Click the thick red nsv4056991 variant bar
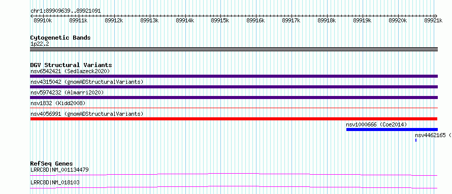Image resolution: width=452 pixels, height=194 pixels. [234, 119]
